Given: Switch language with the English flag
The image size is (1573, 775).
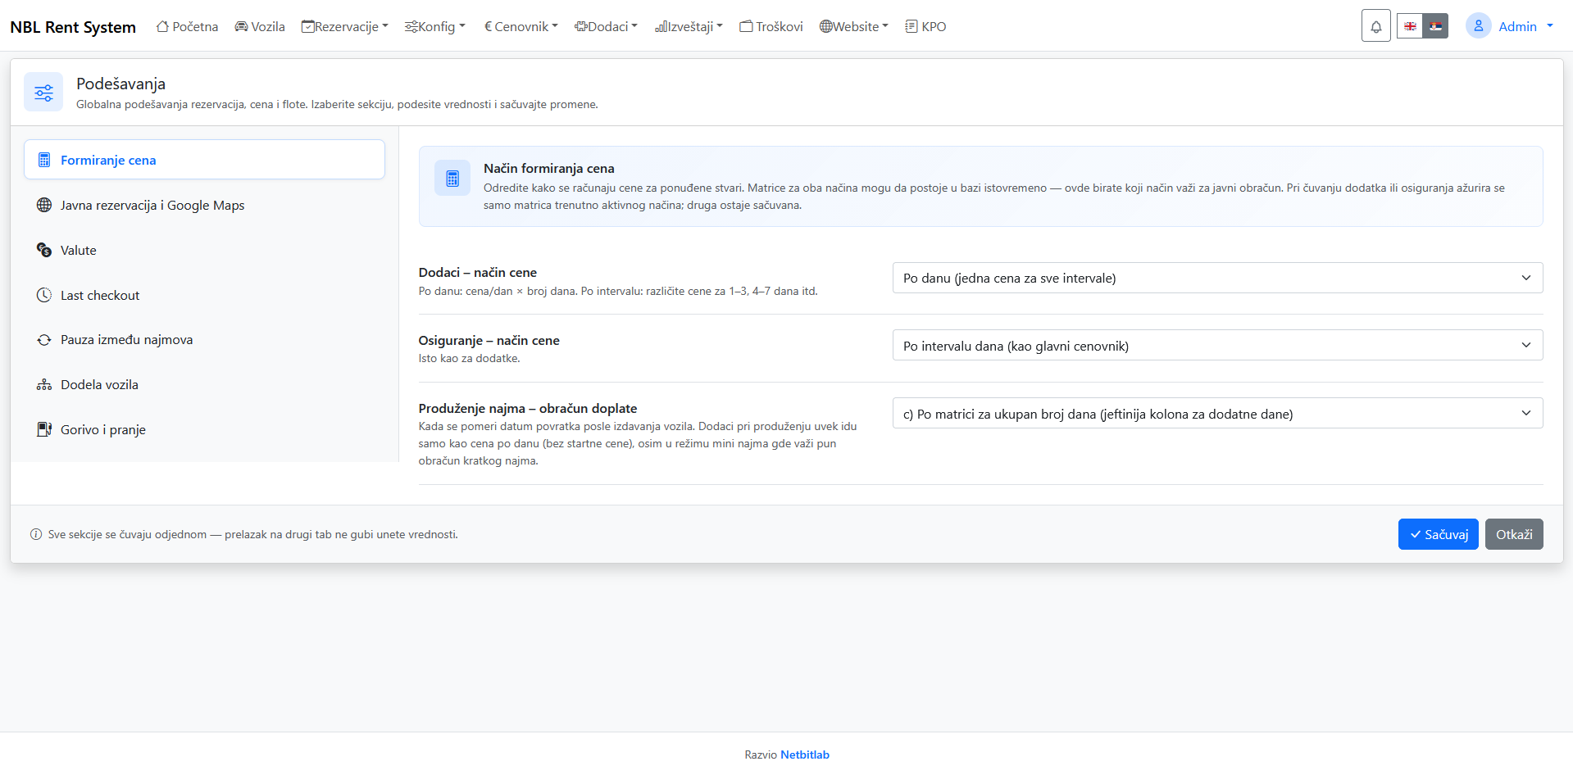Looking at the screenshot, I should [1410, 26].
